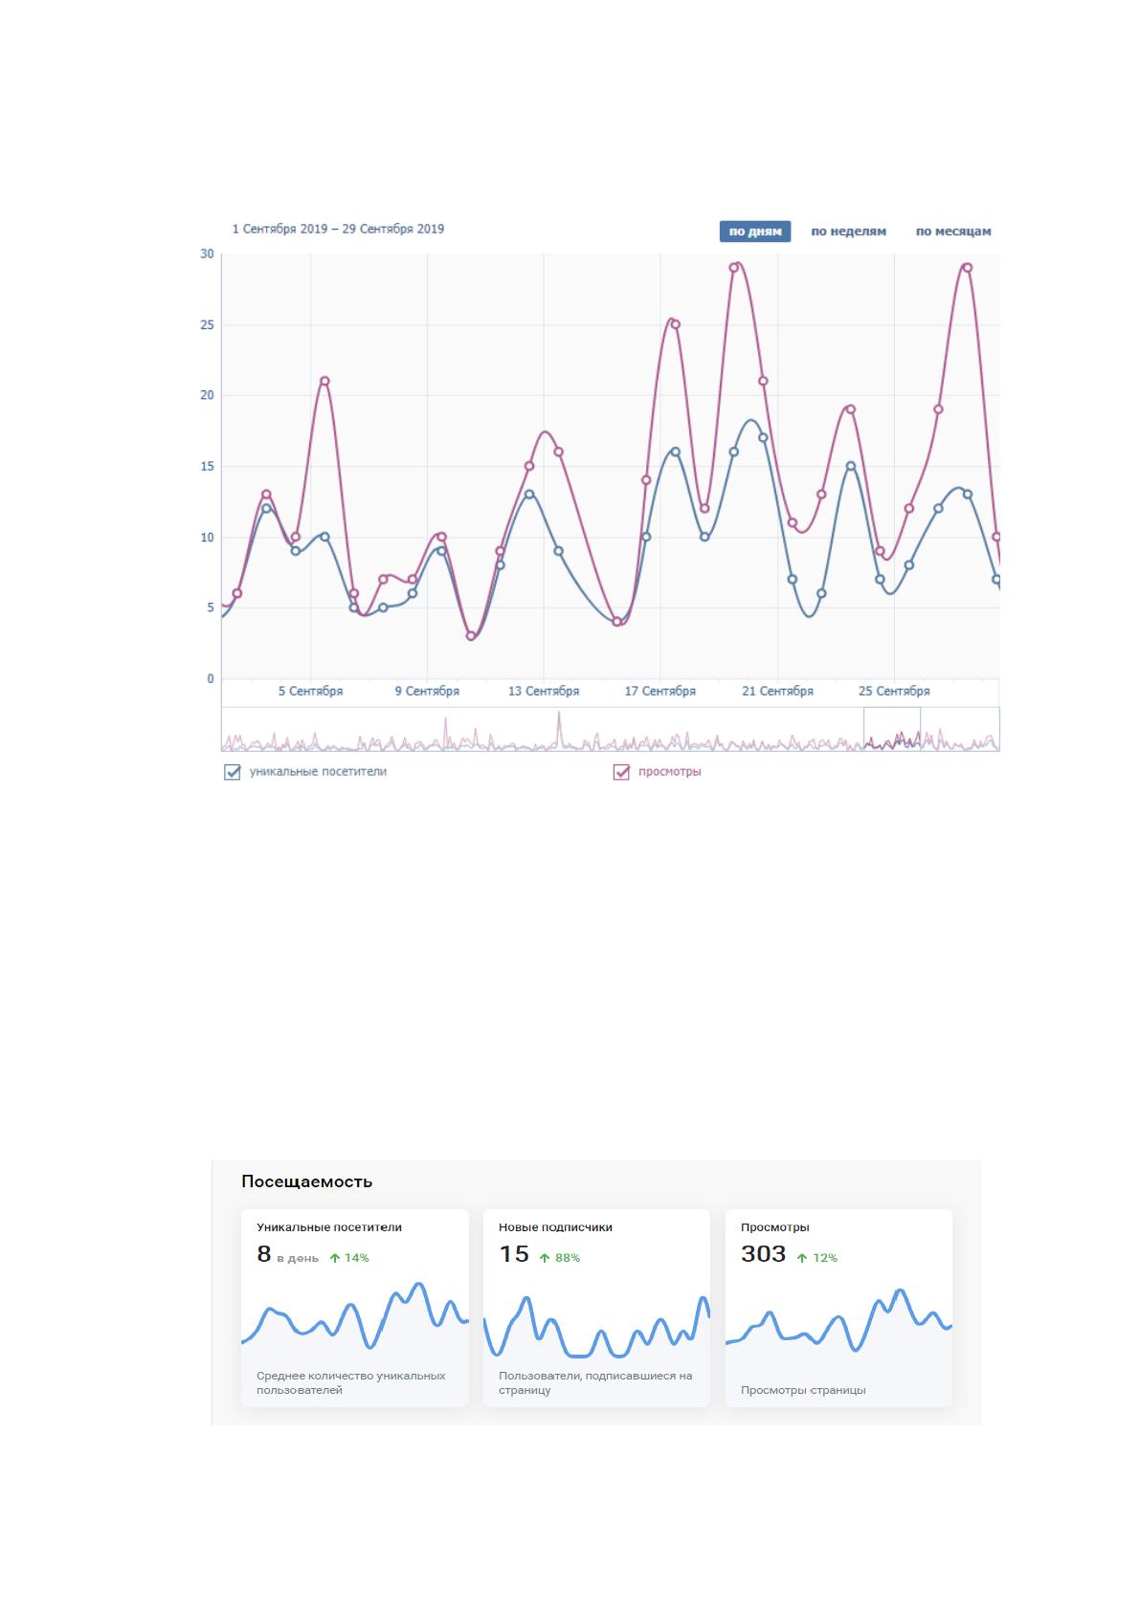Switch chart view to по дням

tap(754, 232)
